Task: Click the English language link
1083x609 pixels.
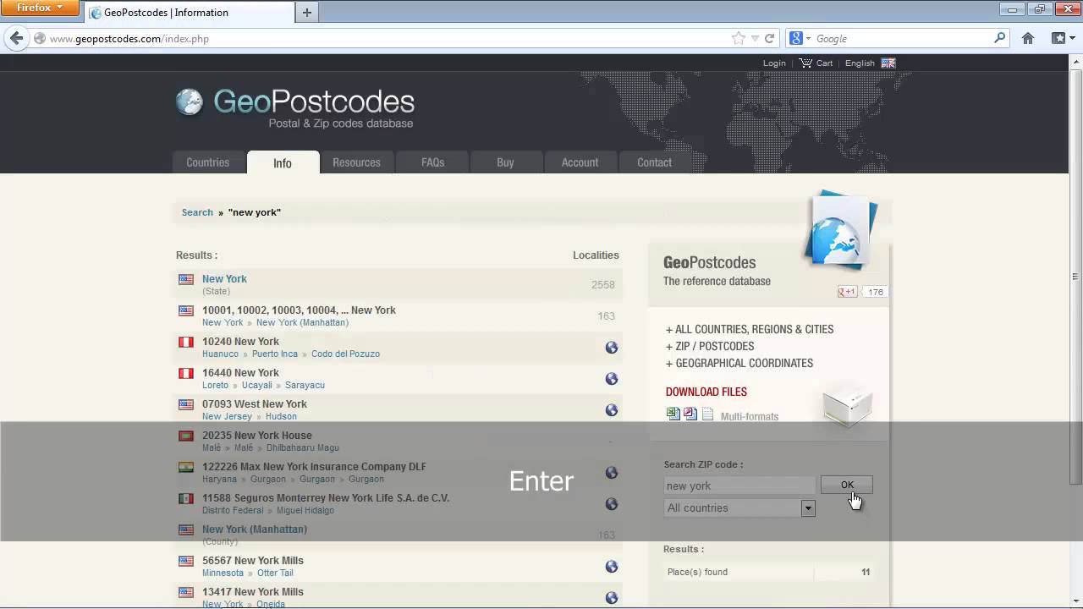Action: [860, 63]
